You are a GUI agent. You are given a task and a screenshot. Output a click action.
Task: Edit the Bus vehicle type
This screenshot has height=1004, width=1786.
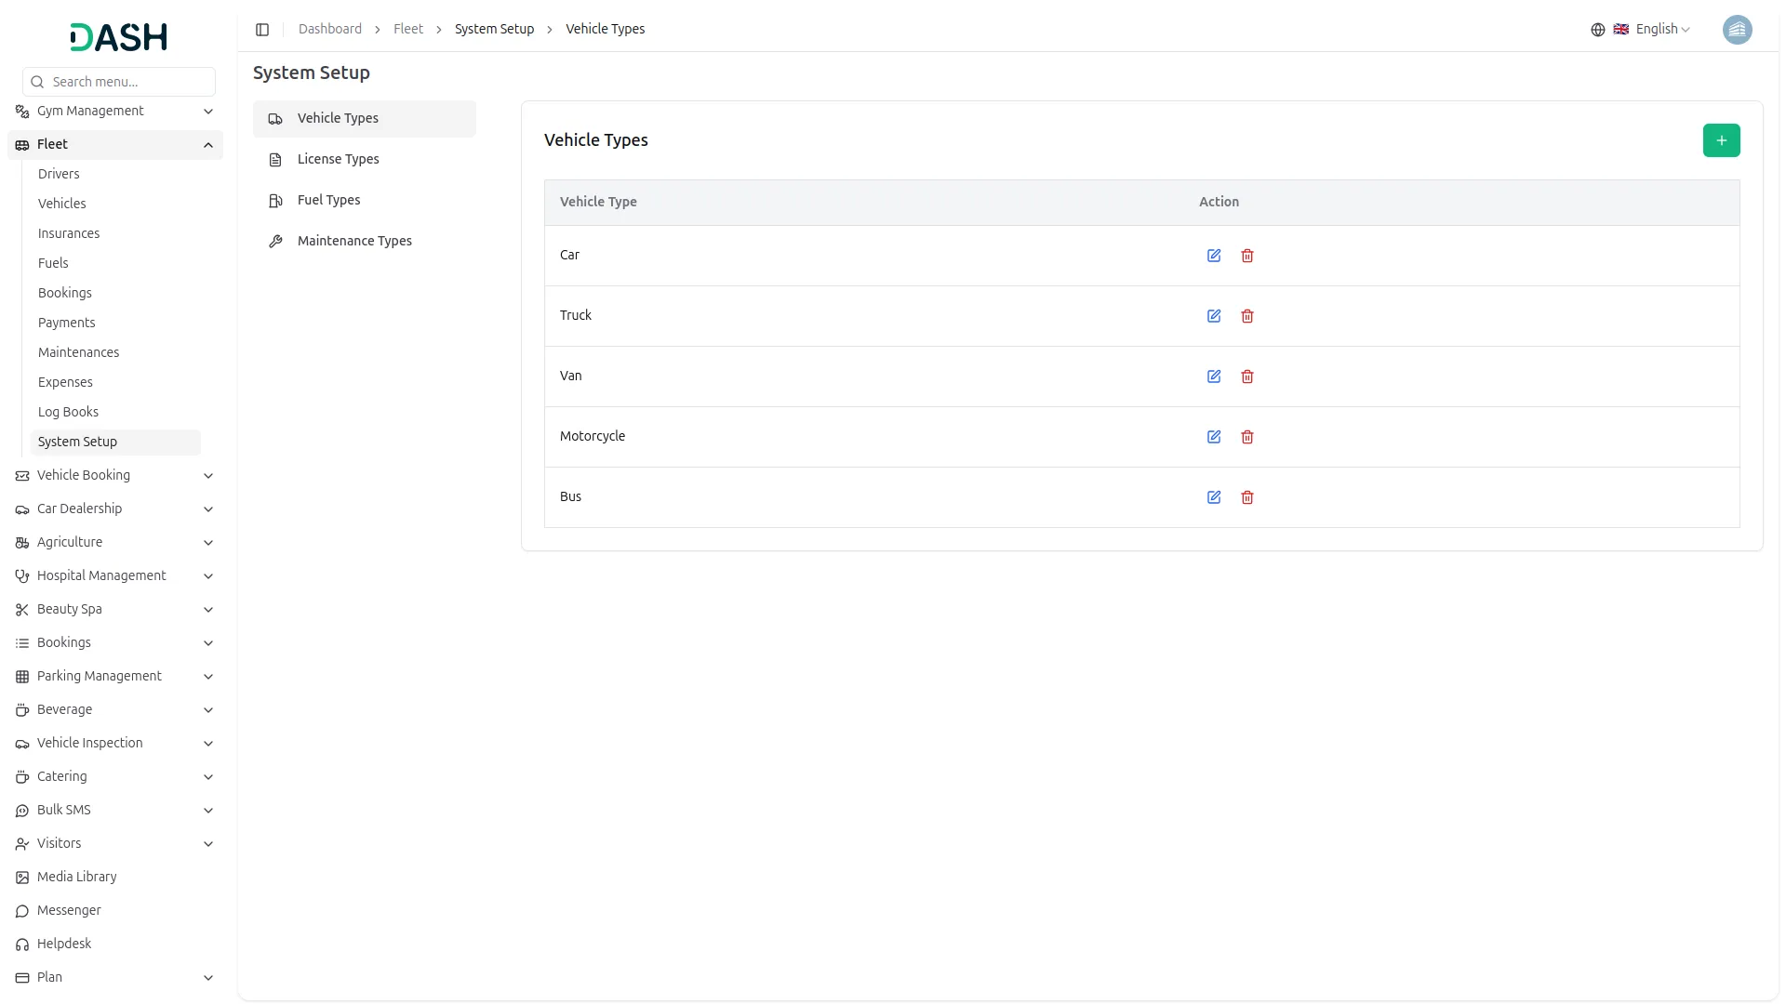pos(1214,497)
